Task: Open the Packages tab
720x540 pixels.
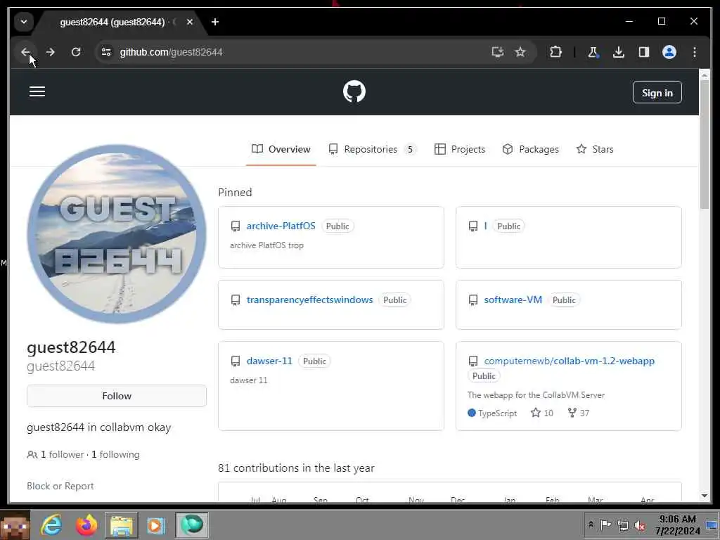Action: [530, 149]
